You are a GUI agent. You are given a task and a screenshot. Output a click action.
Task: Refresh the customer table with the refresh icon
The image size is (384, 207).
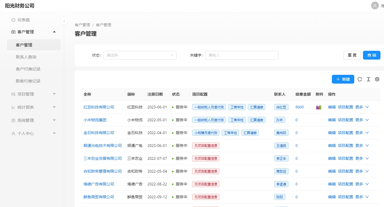tap(359, 79)
